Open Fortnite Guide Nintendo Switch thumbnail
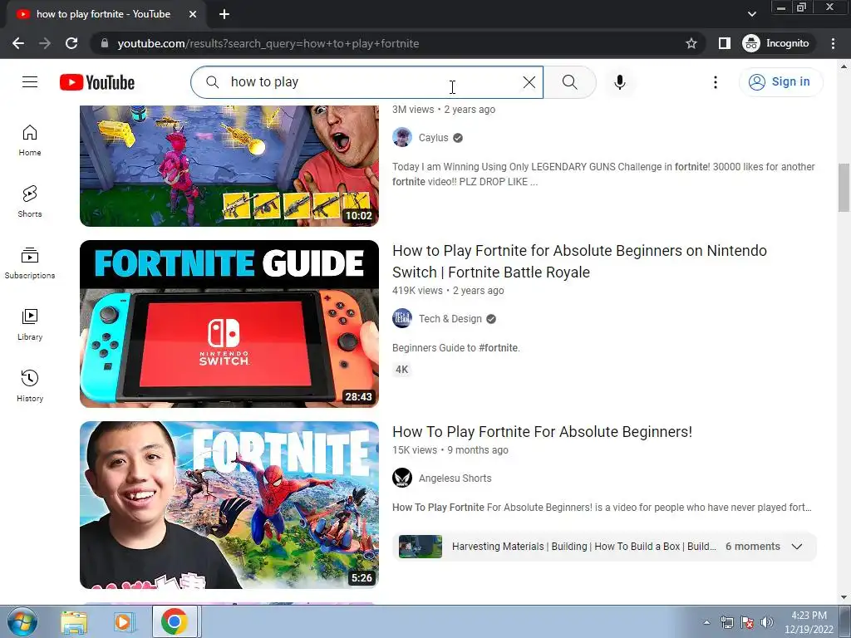 229,324
